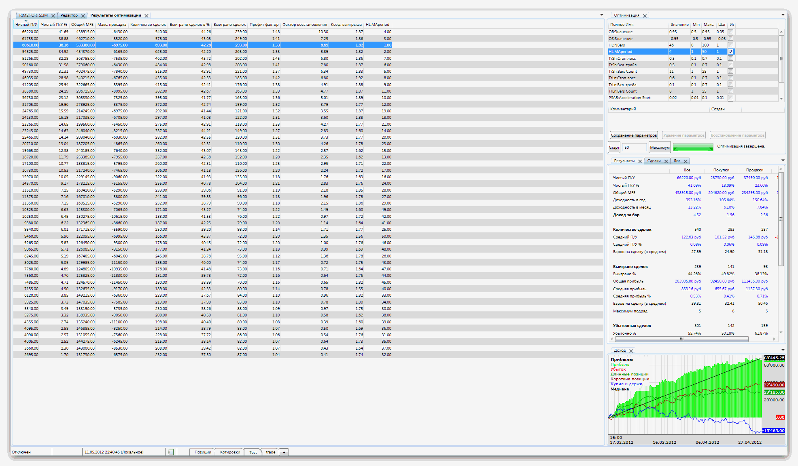Open main results panel dropdown arrow

click(601, 15)
